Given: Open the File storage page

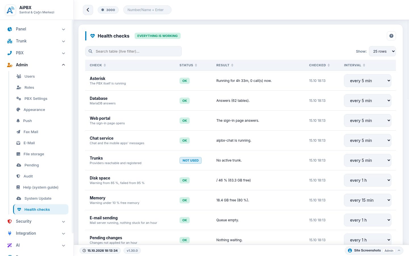Looking at the screenshot, I should point(34,154).
